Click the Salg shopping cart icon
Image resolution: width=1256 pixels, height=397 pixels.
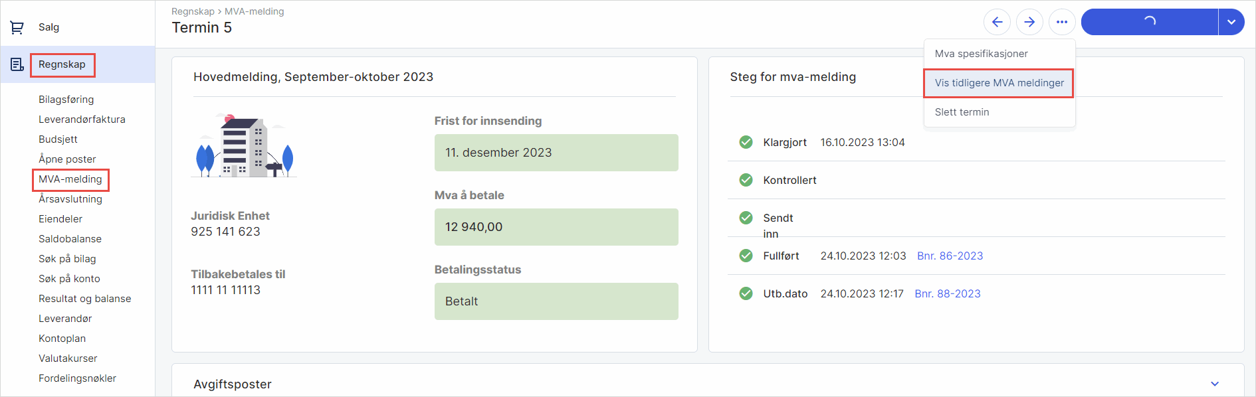[17, 27]
